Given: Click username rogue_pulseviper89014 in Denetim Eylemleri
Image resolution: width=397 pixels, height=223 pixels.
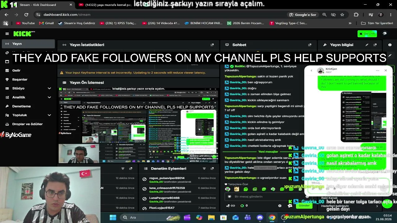Looking at the screenshot, I should pos(167,178).
